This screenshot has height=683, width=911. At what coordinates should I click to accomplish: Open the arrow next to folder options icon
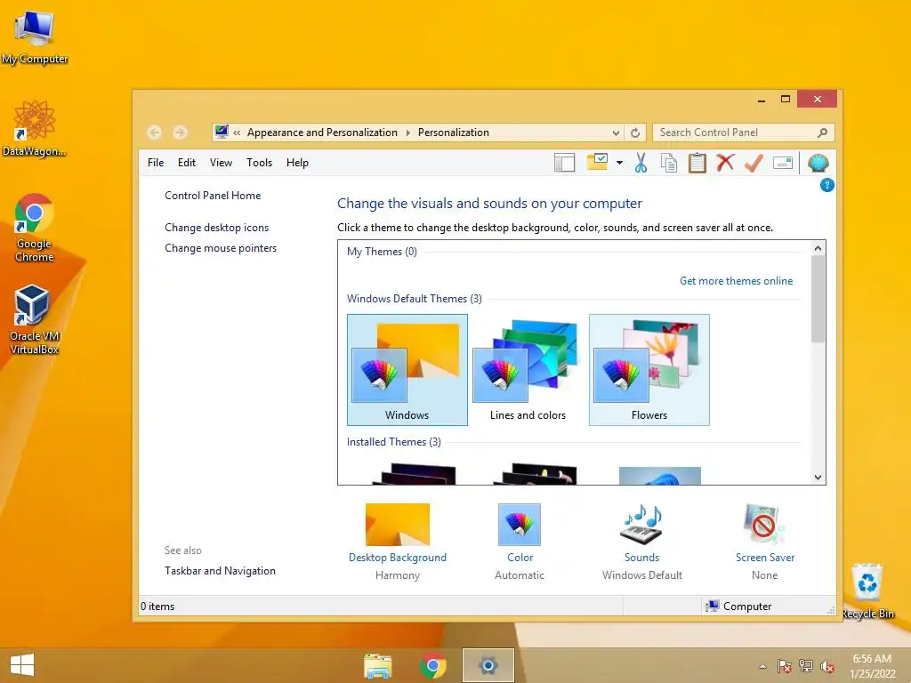pos(619,164)
